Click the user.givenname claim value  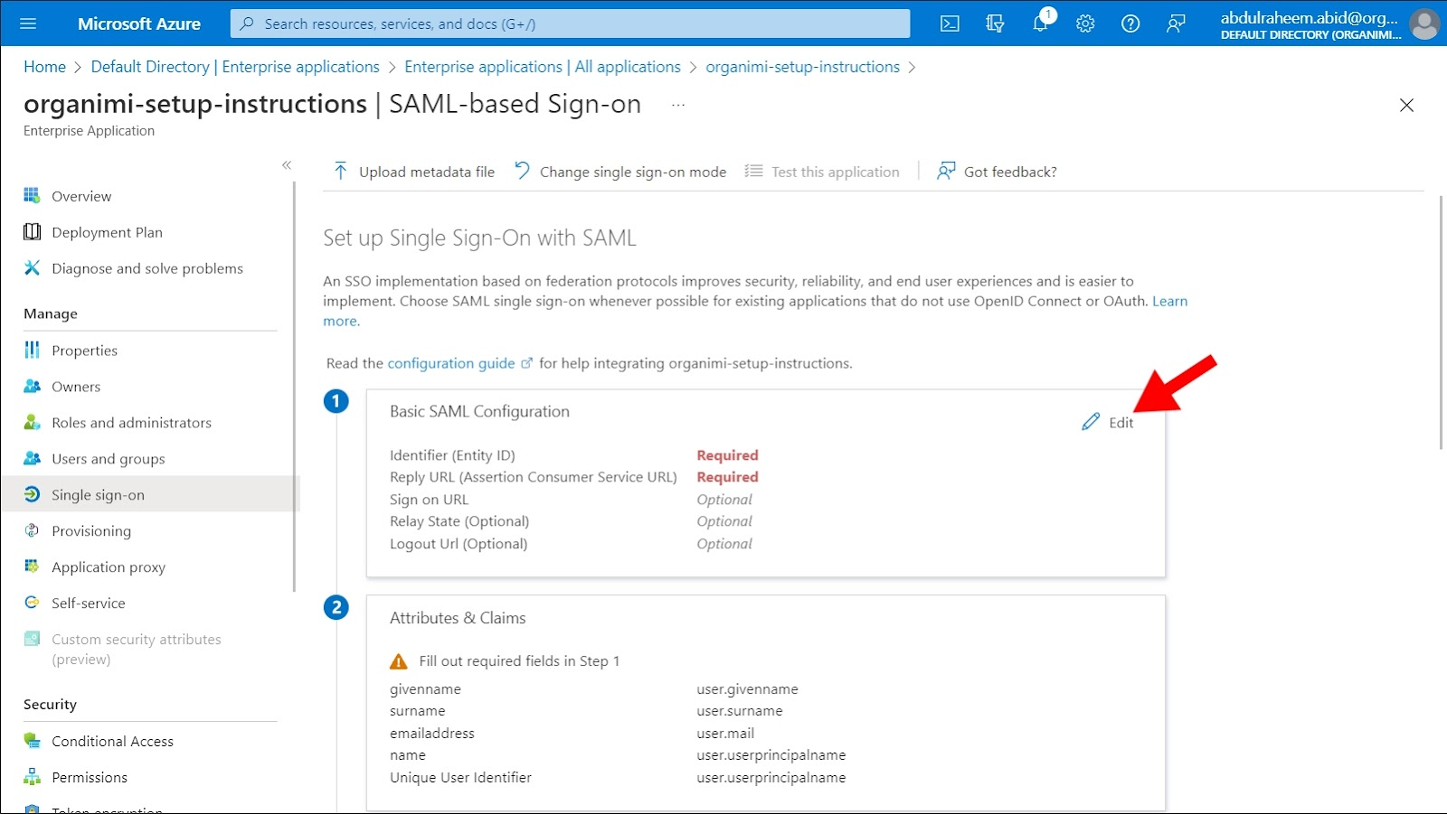747,689
